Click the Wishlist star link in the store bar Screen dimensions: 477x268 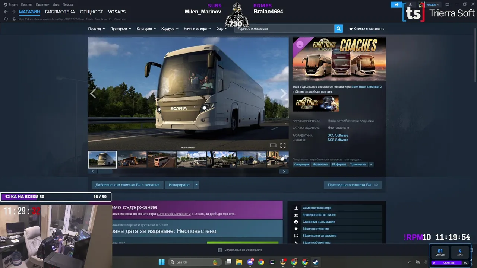[367, 29]
